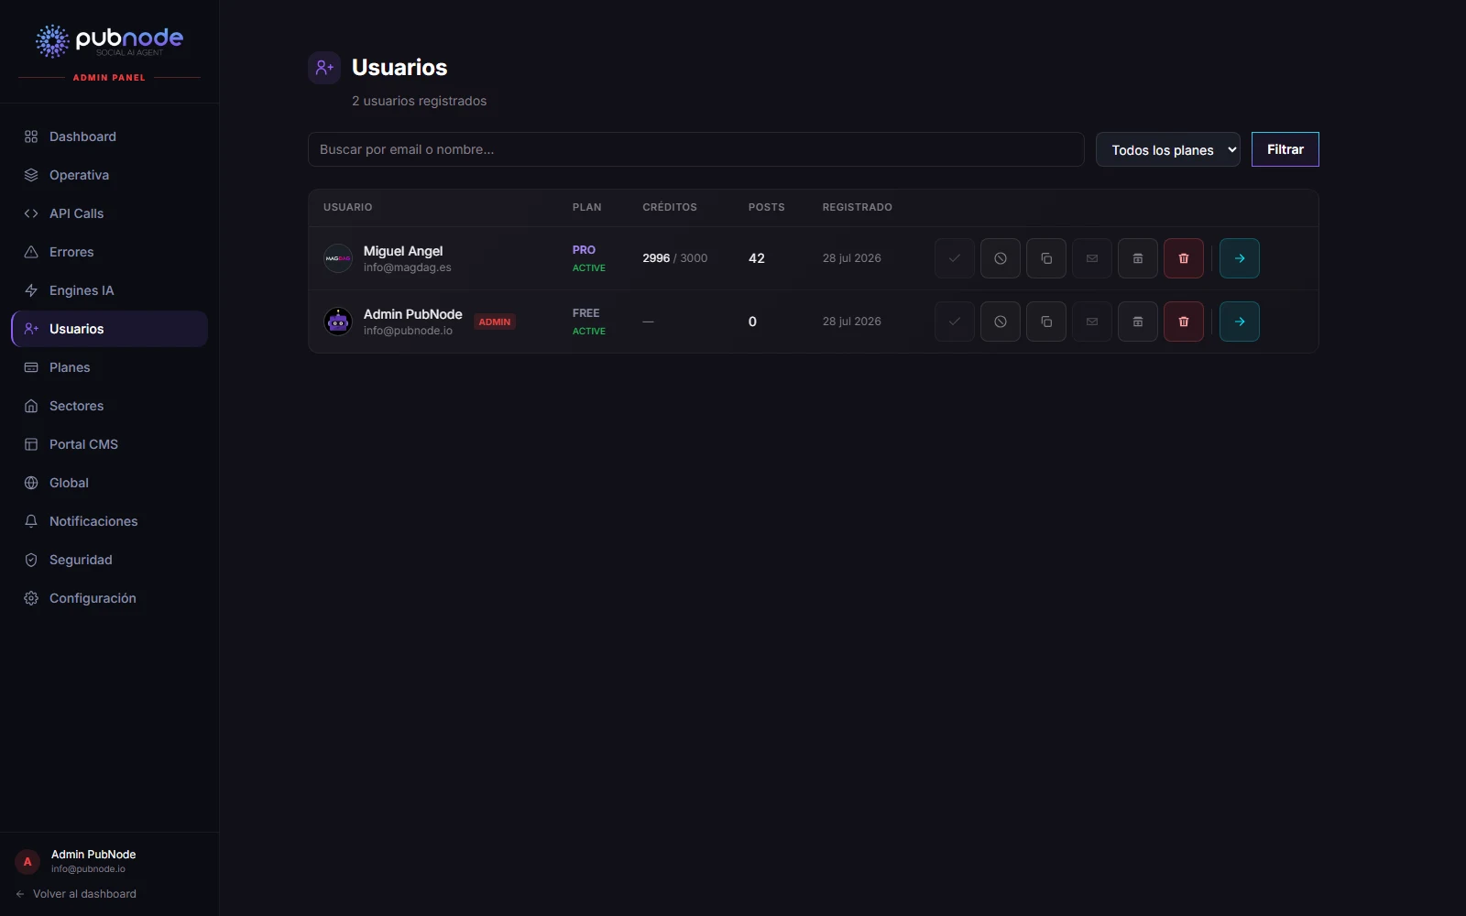
Task: Click Miguel Angel's avatar thumbnail
Action: (338, 258)
